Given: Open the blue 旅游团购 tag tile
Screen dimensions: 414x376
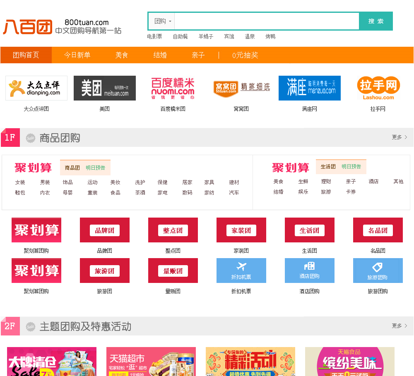Looking at the screenshot, I should (378, 271).
